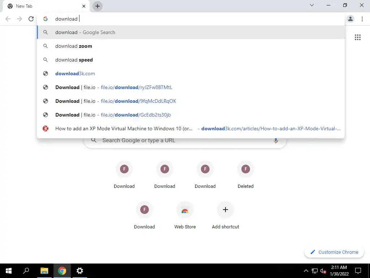Click the voice search microphone icon
The image size is (370, 278).
coord(276,140)
